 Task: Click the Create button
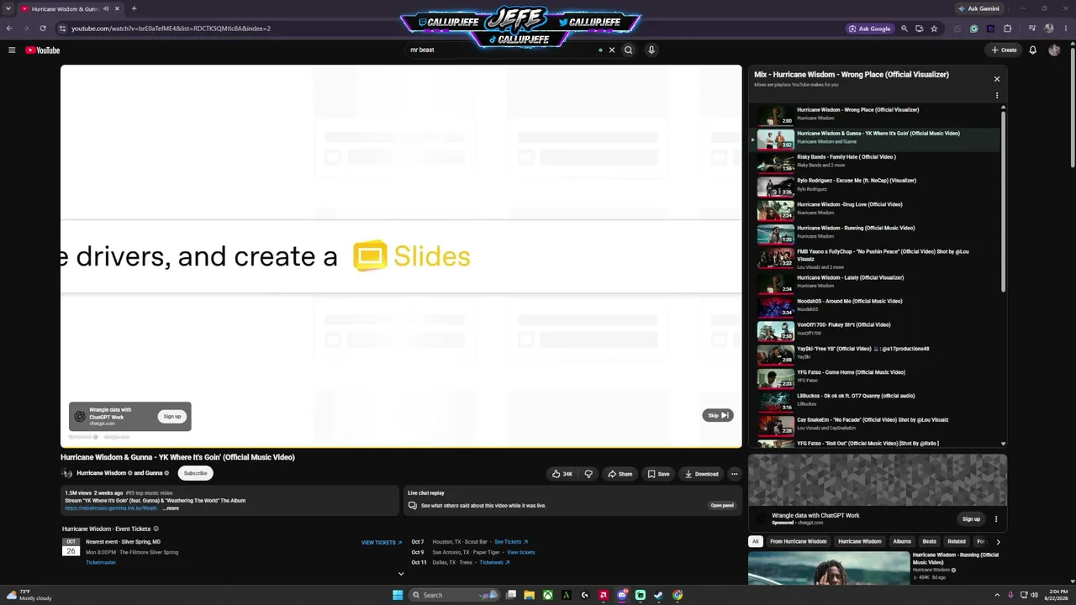(x=1004, y=50)
